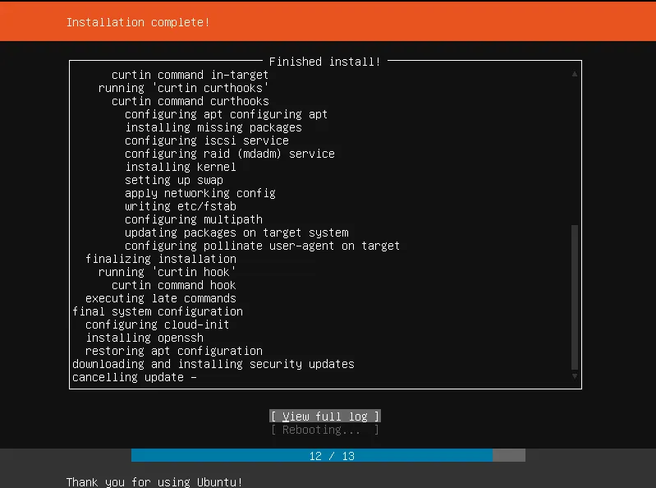The image size is (656, 488).
Task: Click the Rebooting... button
Action: (x=325, y=430)
